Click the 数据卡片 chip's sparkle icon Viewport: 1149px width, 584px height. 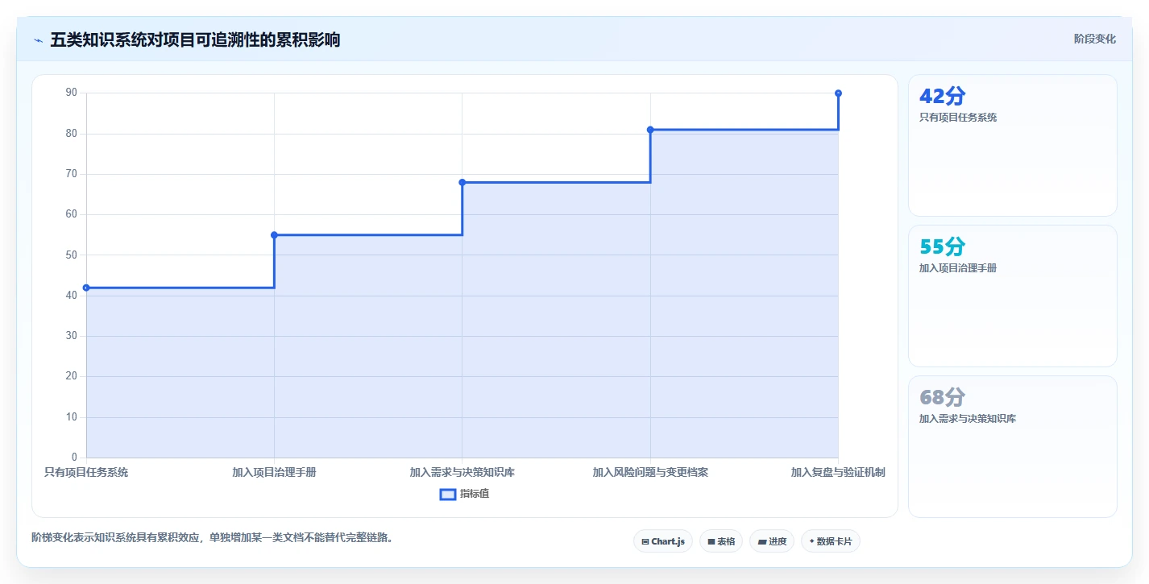pos(811,541)
